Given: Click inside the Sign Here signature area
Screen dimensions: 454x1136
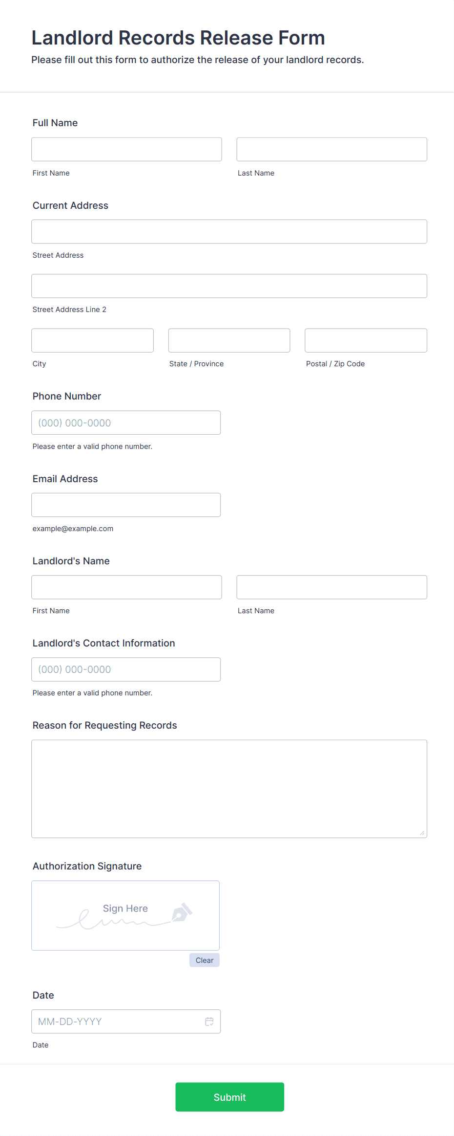Looking at the screenshot, I should coord(125,915).
